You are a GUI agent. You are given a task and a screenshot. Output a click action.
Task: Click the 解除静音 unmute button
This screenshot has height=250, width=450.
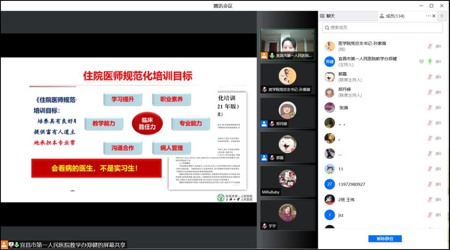pos(385,239)
